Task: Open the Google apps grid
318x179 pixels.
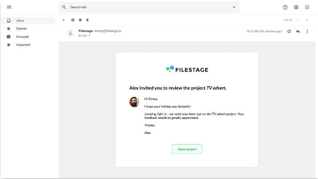Action: tap(307, 7)
